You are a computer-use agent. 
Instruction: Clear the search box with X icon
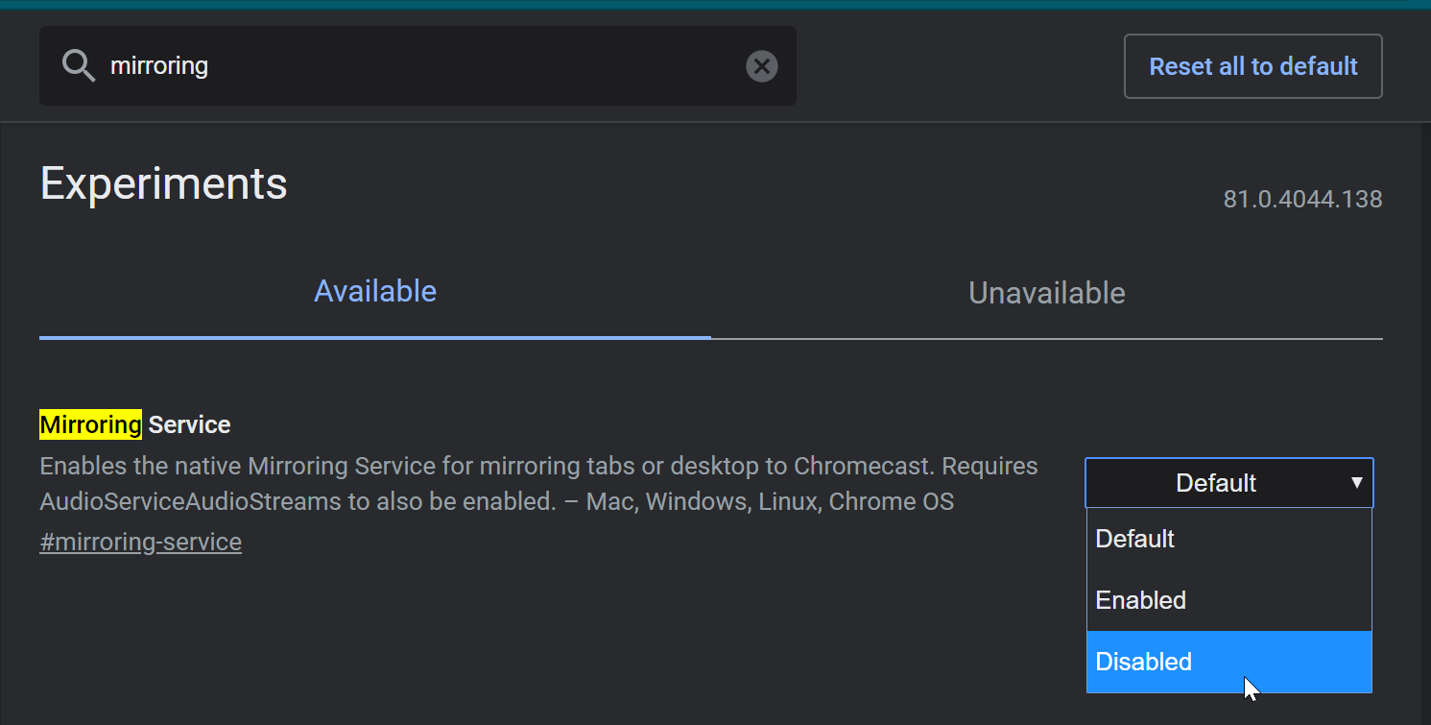coord(761,66)
